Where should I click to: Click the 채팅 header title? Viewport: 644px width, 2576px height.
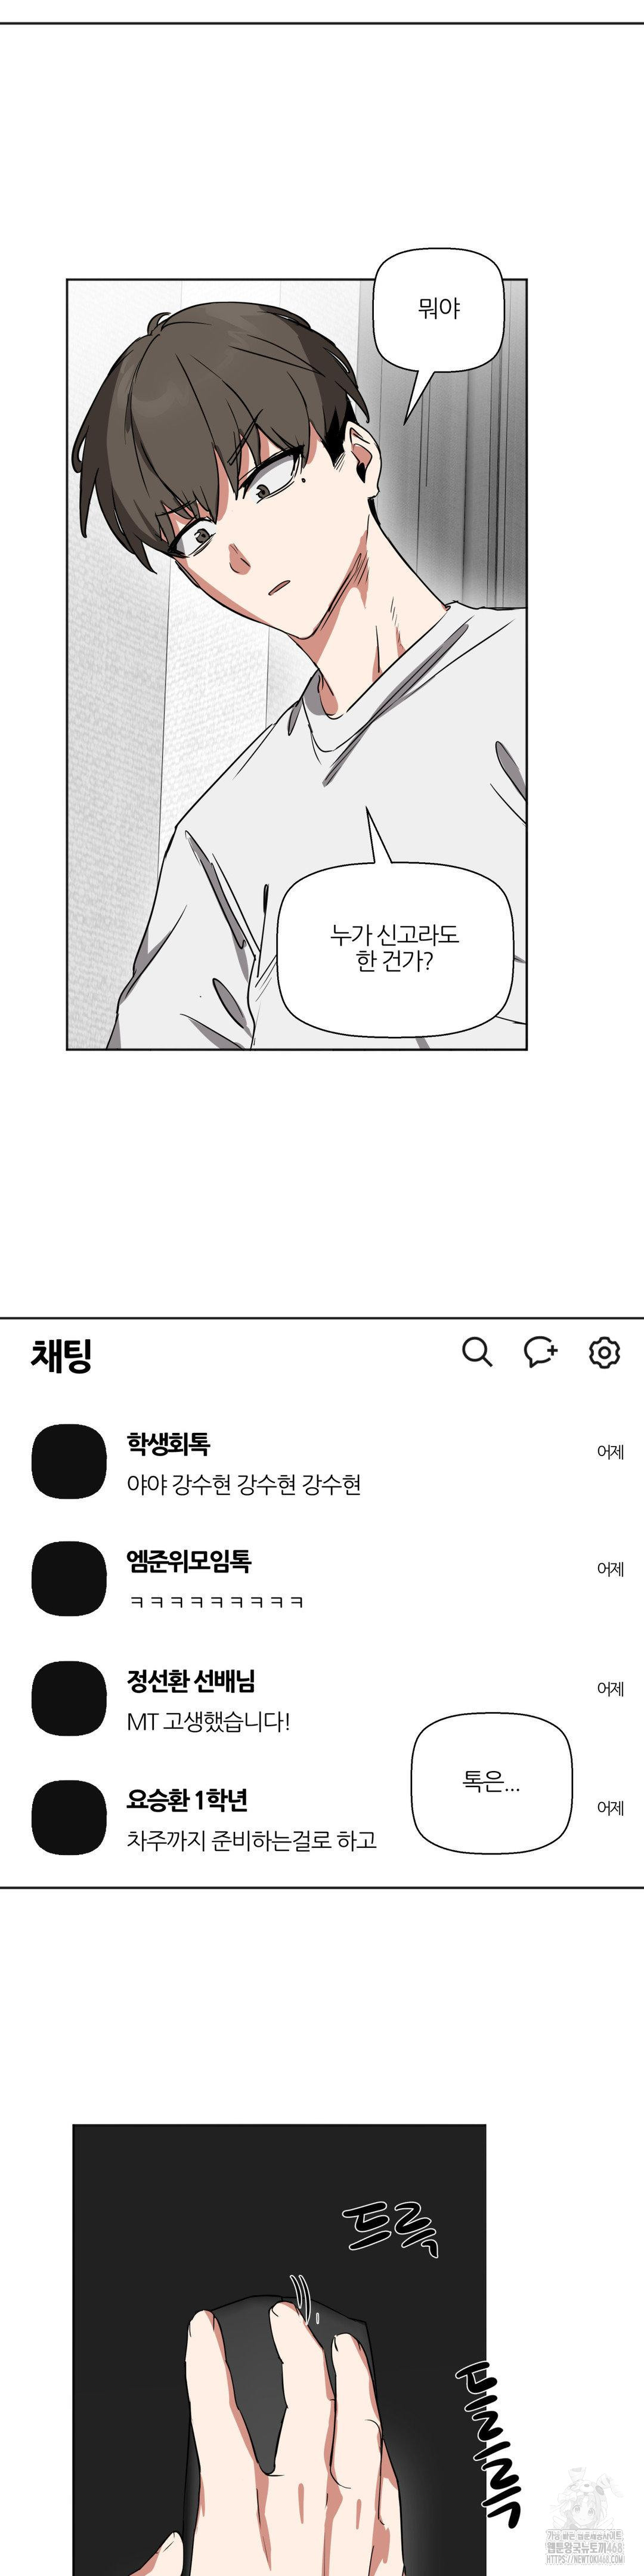pos(61,1355)
